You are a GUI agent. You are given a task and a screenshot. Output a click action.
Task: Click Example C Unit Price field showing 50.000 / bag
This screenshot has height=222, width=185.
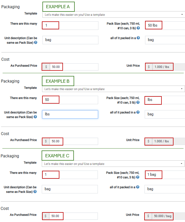click(163, 216)
